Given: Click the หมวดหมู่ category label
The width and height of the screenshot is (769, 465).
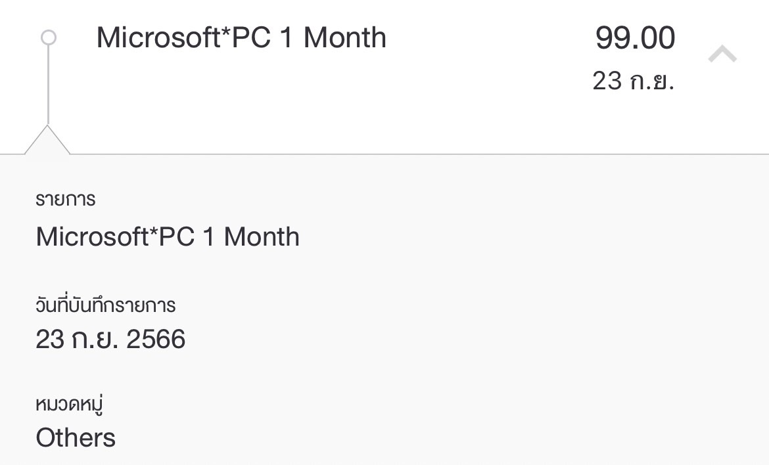Looking at the screenshot, I should click(x=70, y=404).
